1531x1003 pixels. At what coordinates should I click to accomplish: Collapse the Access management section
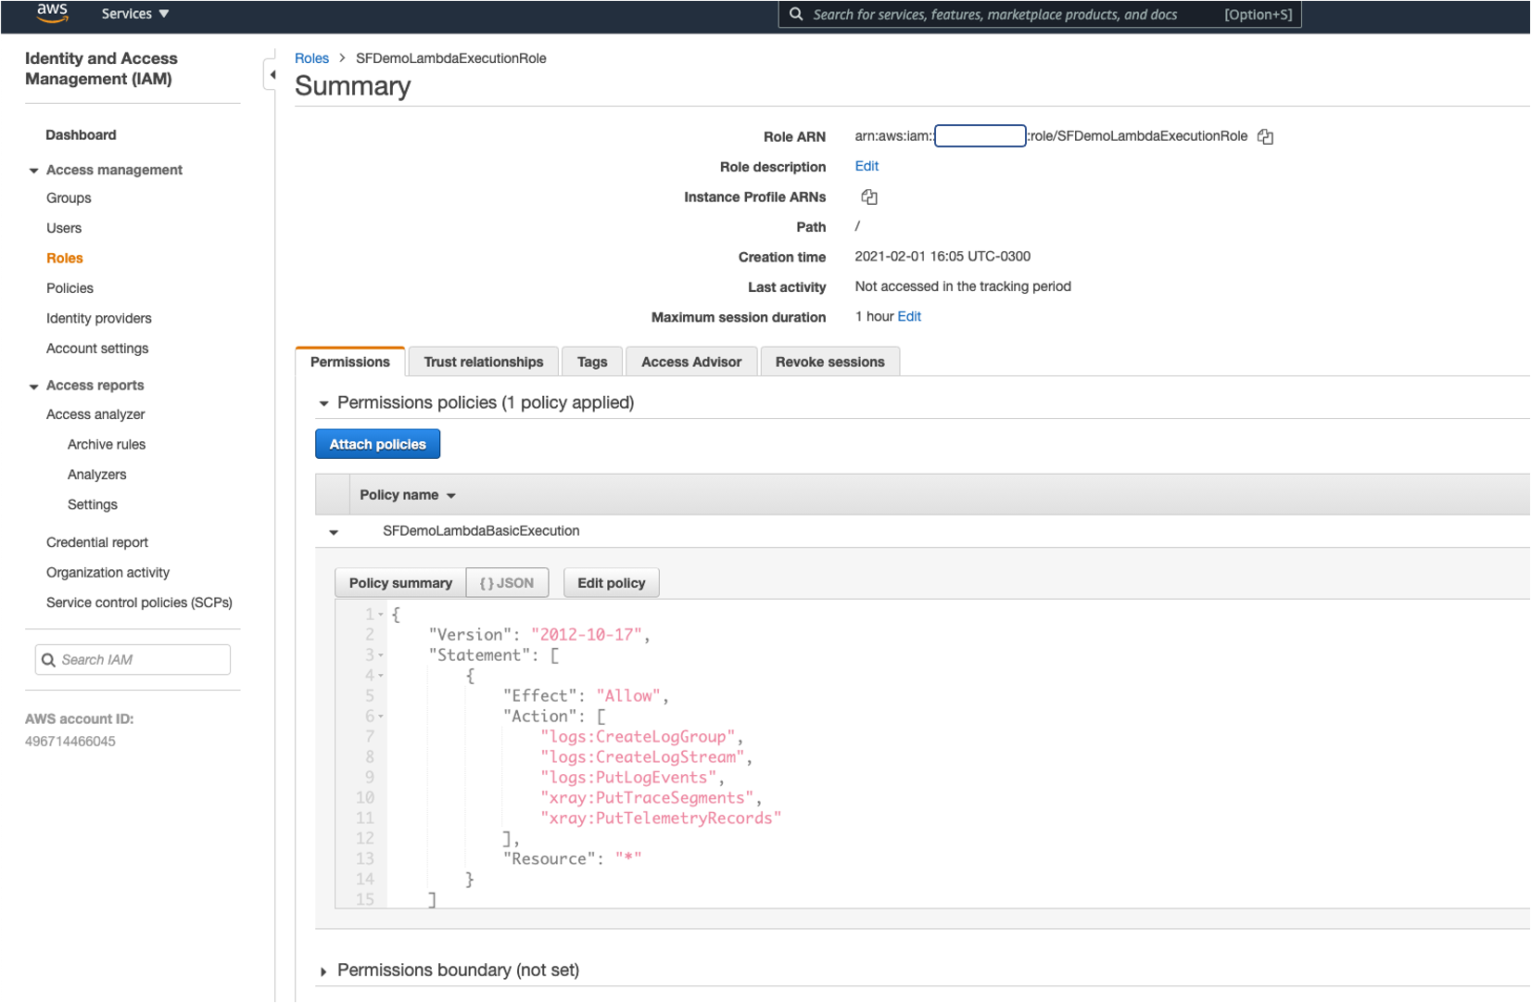[34, 171]
